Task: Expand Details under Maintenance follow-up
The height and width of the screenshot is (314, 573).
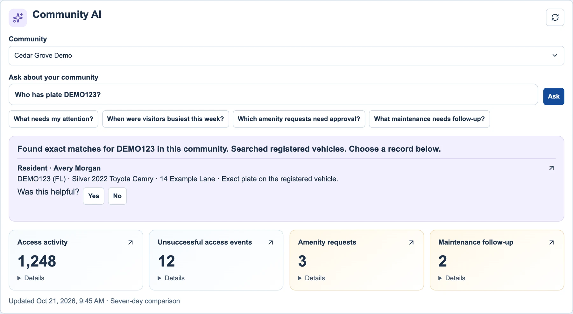Action: point(452,278)
